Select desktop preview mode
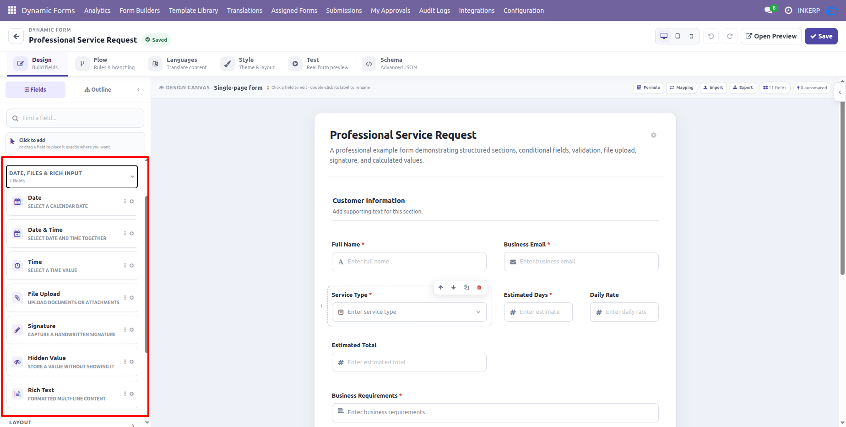Image resolution: width=846 pixels, height=427 pixels. [664, 36]
